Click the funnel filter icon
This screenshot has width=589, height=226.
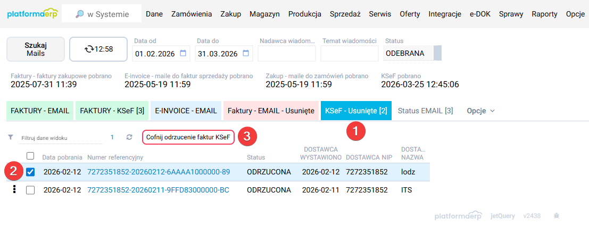pos(11,138)
